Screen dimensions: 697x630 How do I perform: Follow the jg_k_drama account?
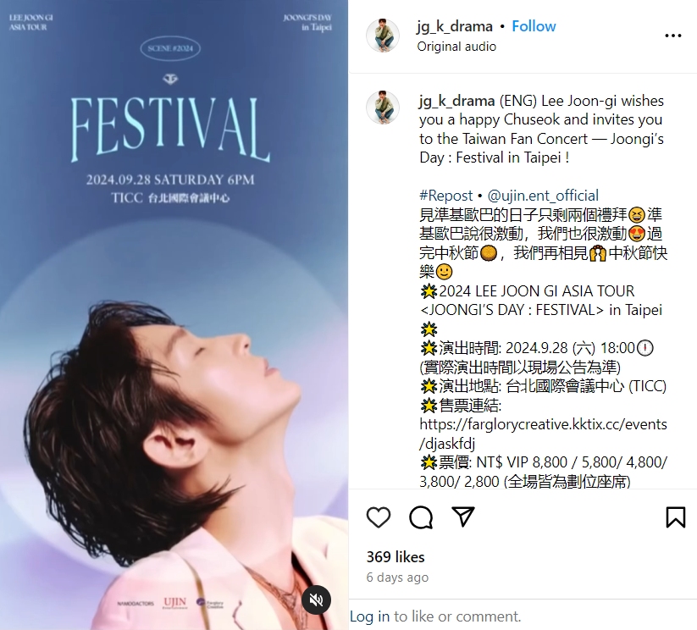click(534, 26)
